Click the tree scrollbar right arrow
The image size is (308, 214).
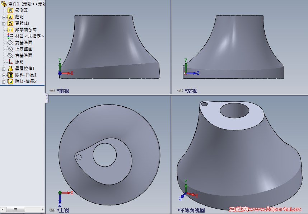(42, 209)
